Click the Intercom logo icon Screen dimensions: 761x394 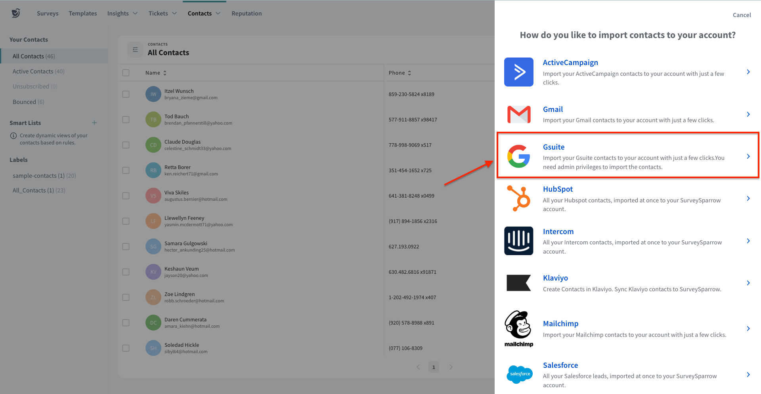(x=518, y=241)
